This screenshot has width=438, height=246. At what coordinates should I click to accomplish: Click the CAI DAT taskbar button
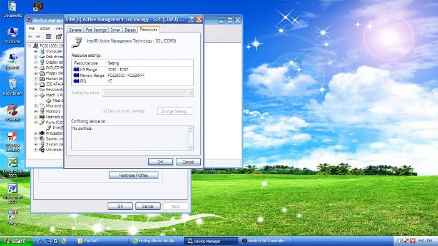click(x=101, y=241)
